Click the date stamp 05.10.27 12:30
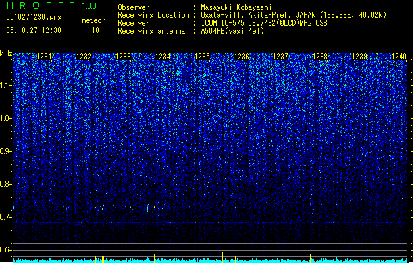Screen dimensions: 414x263 point(34,30)
